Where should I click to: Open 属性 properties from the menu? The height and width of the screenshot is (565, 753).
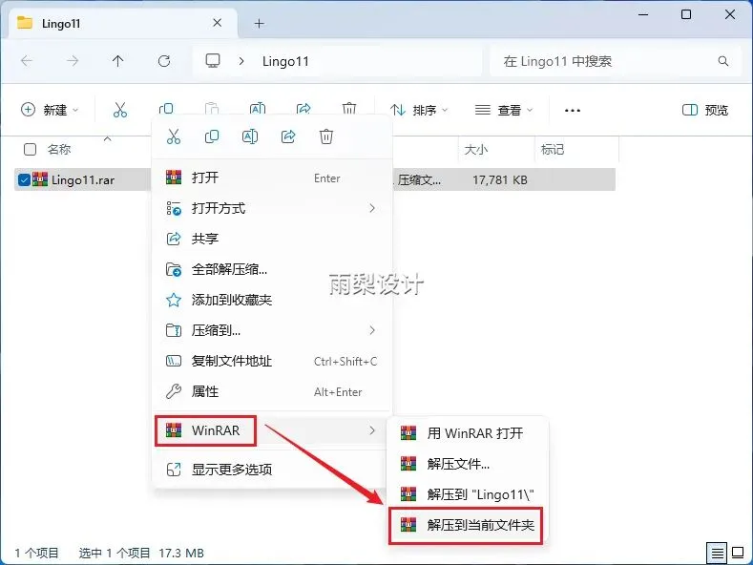272,391
